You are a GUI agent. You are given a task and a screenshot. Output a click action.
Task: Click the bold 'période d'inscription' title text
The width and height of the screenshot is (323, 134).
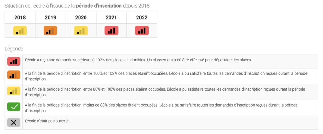click(x=99, y=6)
